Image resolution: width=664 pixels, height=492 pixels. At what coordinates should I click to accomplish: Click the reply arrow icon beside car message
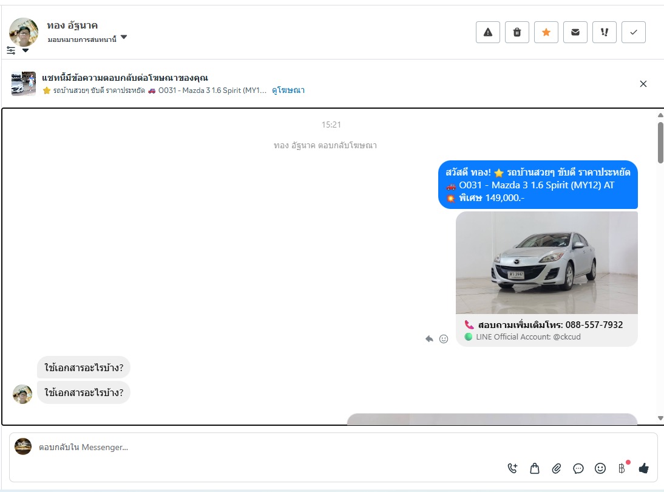429,338
